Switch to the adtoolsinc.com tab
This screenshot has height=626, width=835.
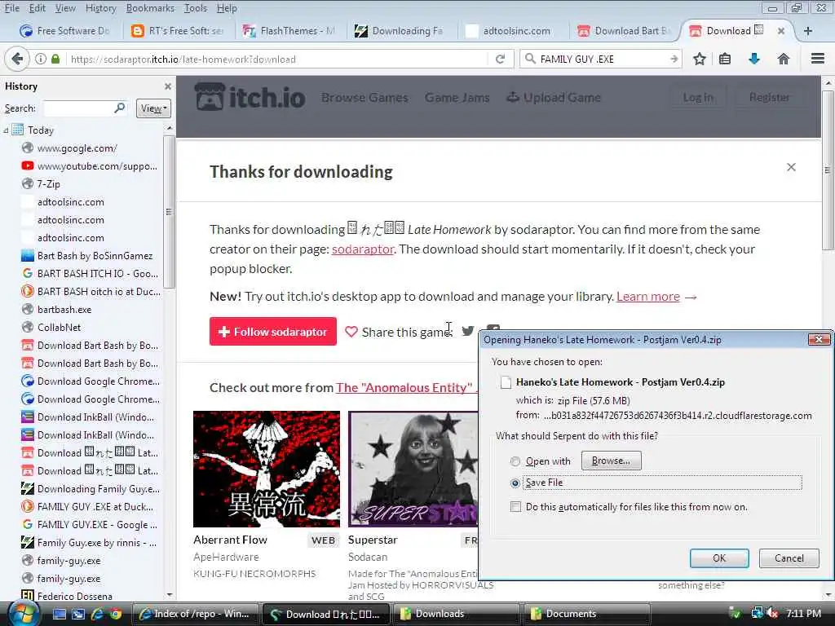tap(510, 31)
